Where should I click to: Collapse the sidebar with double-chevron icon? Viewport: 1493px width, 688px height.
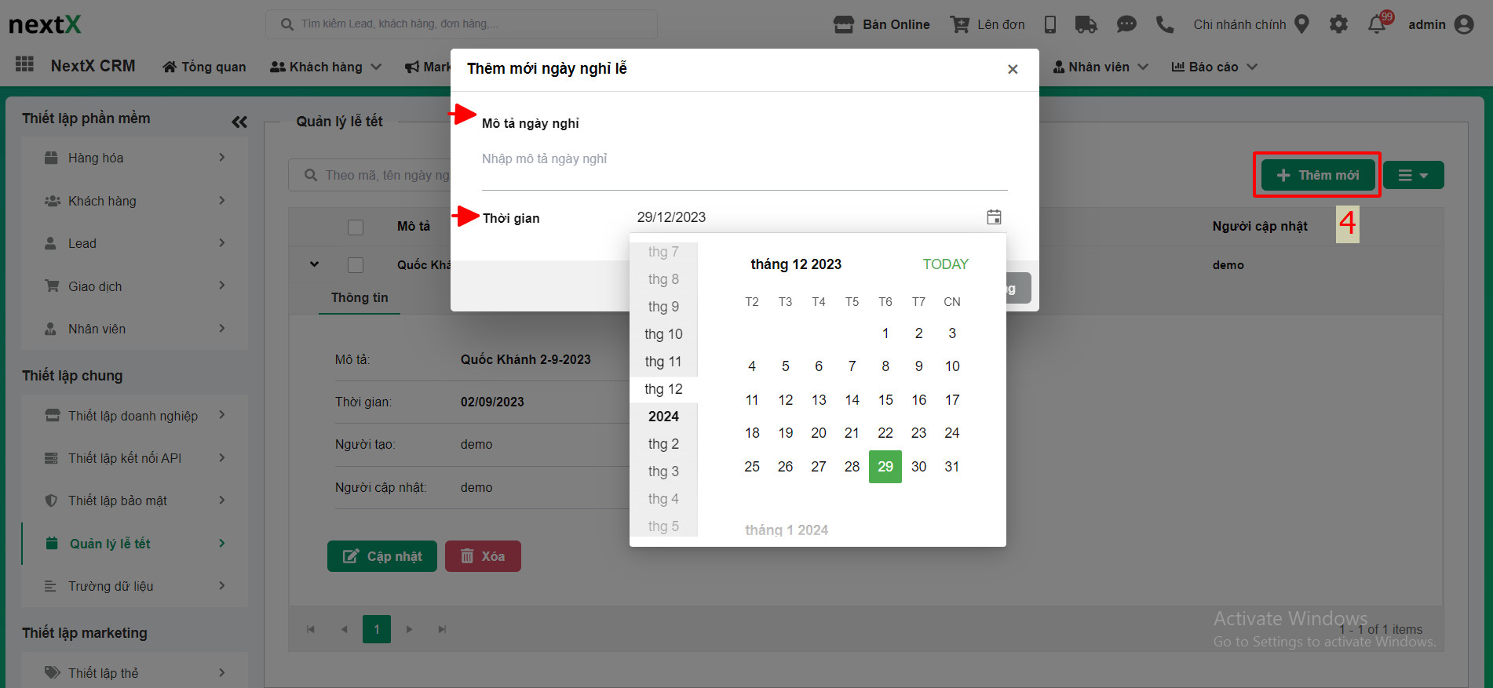pos(239,122)
